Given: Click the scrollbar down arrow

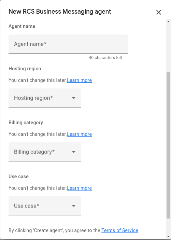Looking at the screenshot, I should coord(168,237).
